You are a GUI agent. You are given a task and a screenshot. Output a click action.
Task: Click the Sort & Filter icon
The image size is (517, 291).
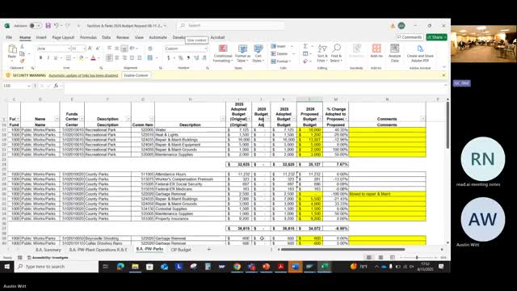(322, 53)
